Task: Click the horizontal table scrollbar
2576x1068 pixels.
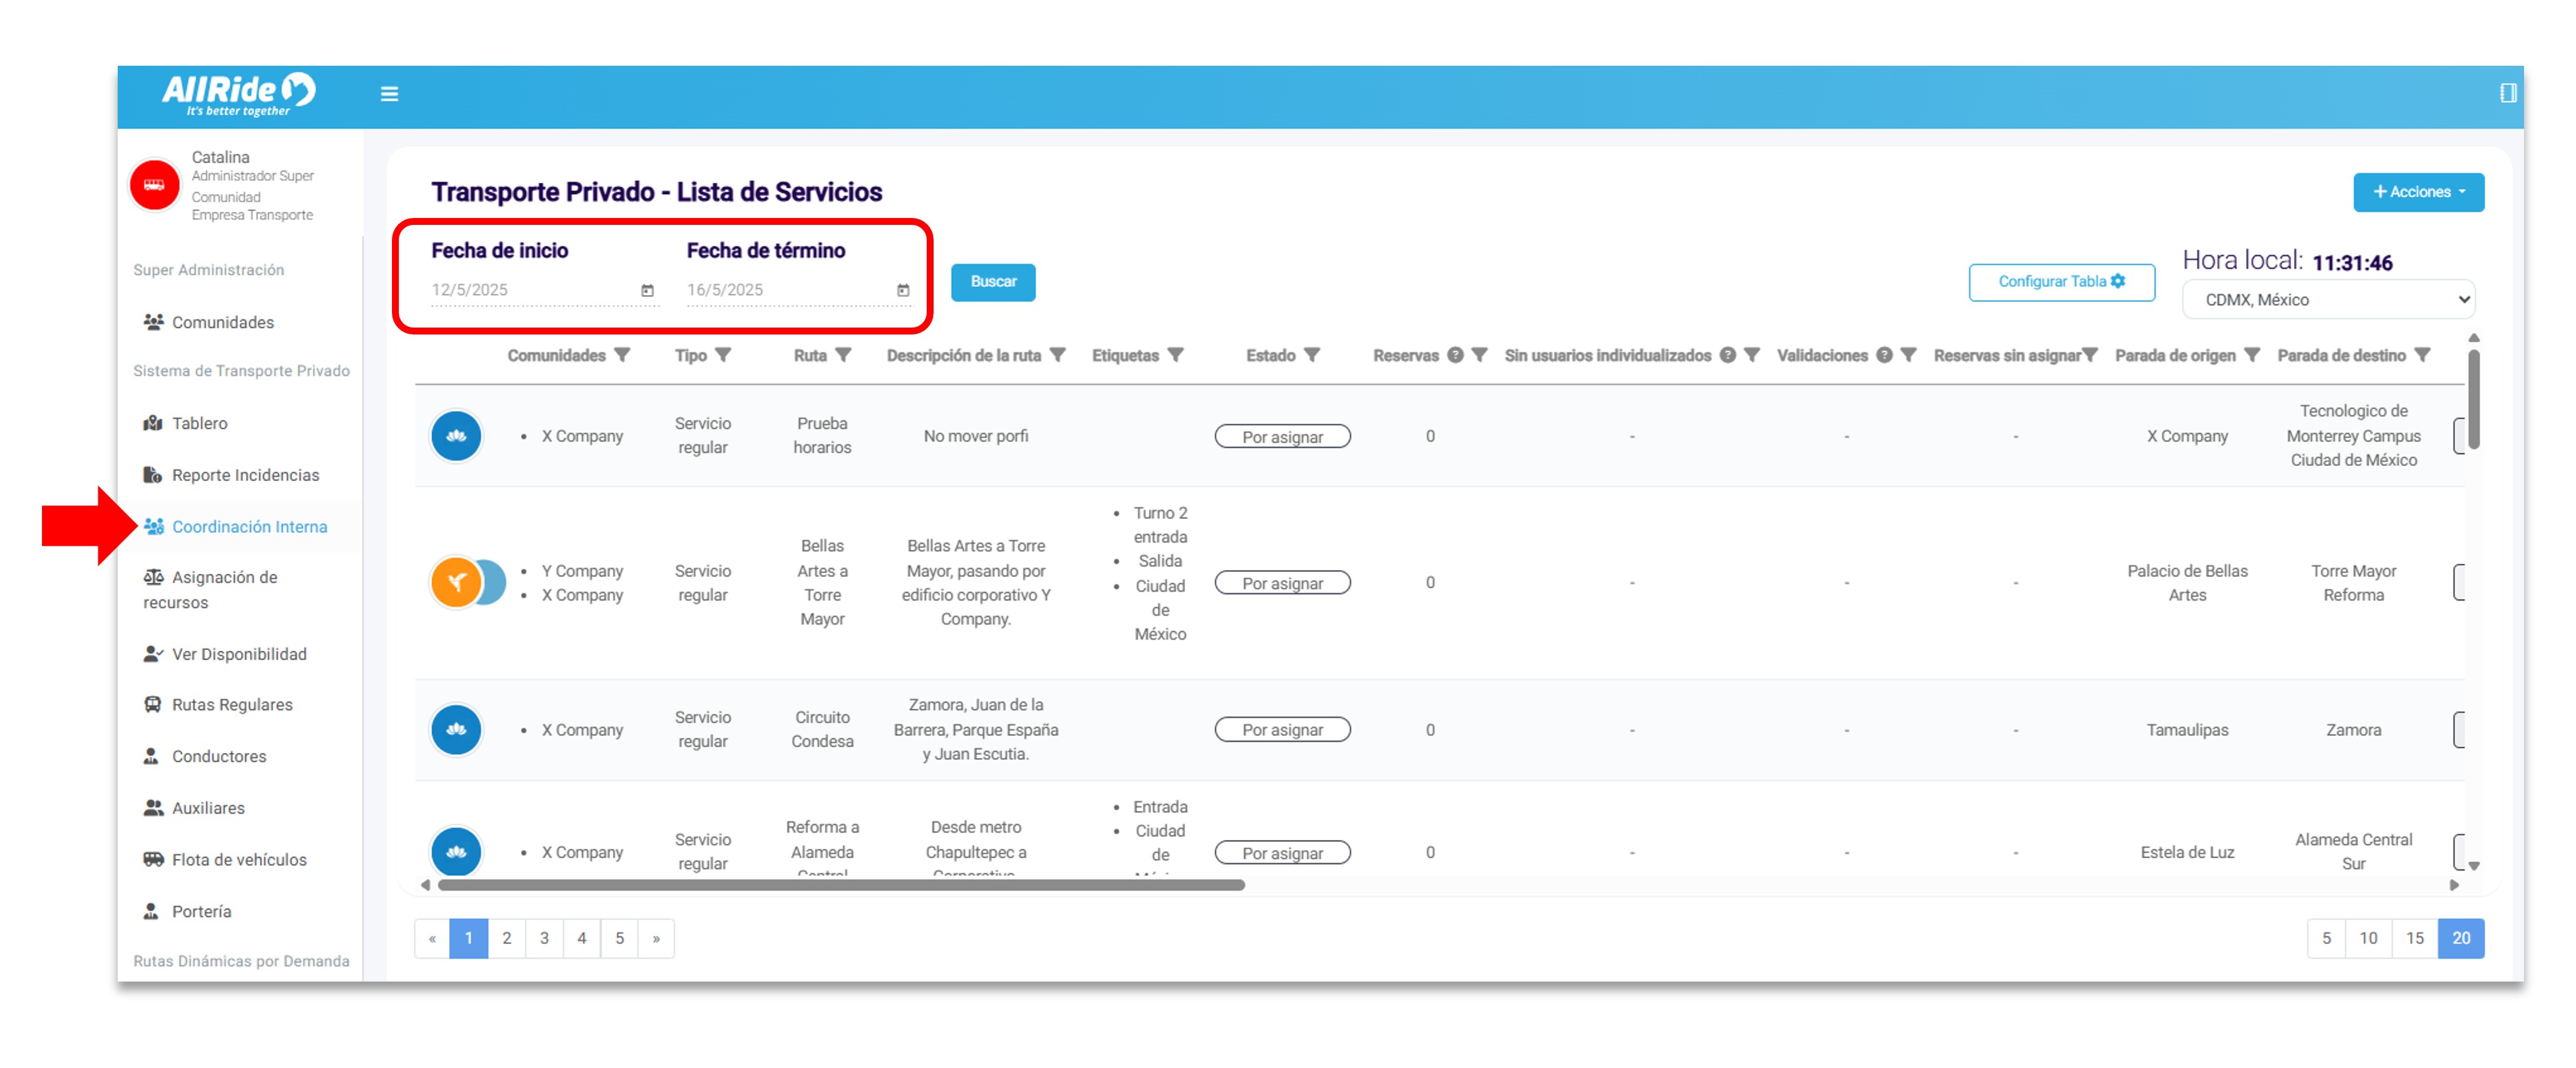Action: coord(840,885)
